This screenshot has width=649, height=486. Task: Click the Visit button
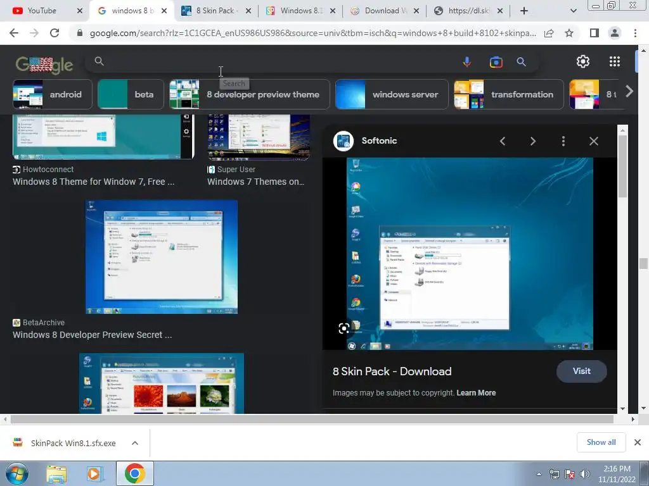(582, 371)
